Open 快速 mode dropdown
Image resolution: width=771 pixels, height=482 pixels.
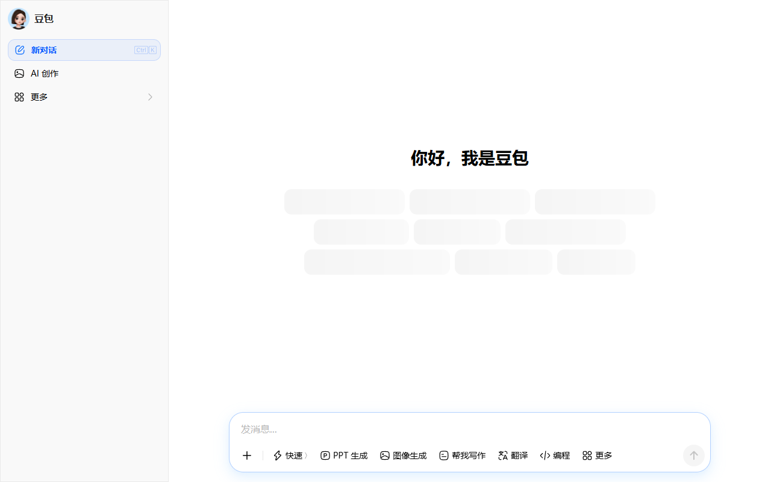pos(290,455)
